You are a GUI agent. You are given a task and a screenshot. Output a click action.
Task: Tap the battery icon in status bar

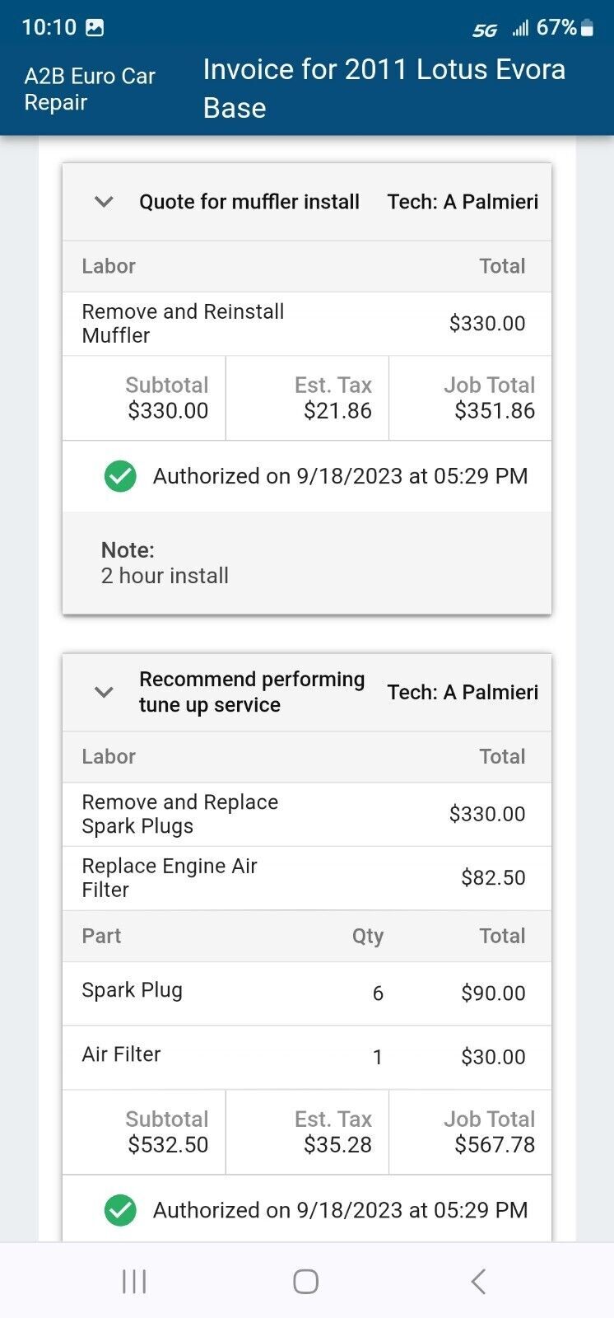click(588, 28)
